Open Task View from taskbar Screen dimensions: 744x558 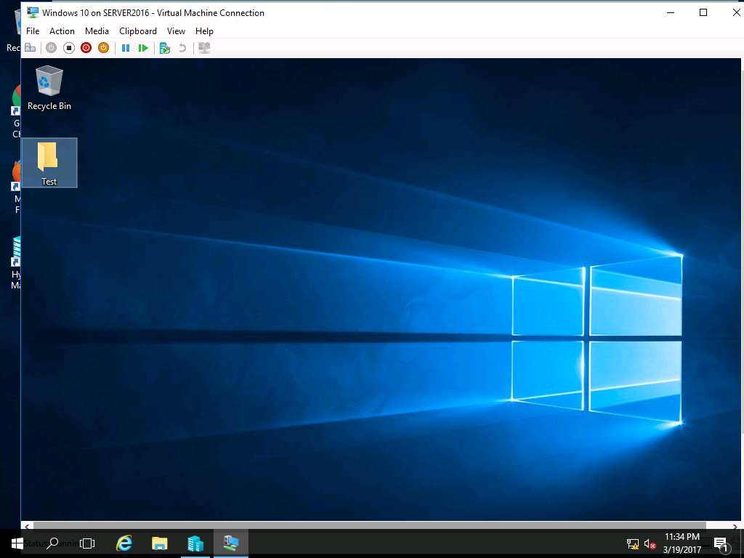click(87, 543)
